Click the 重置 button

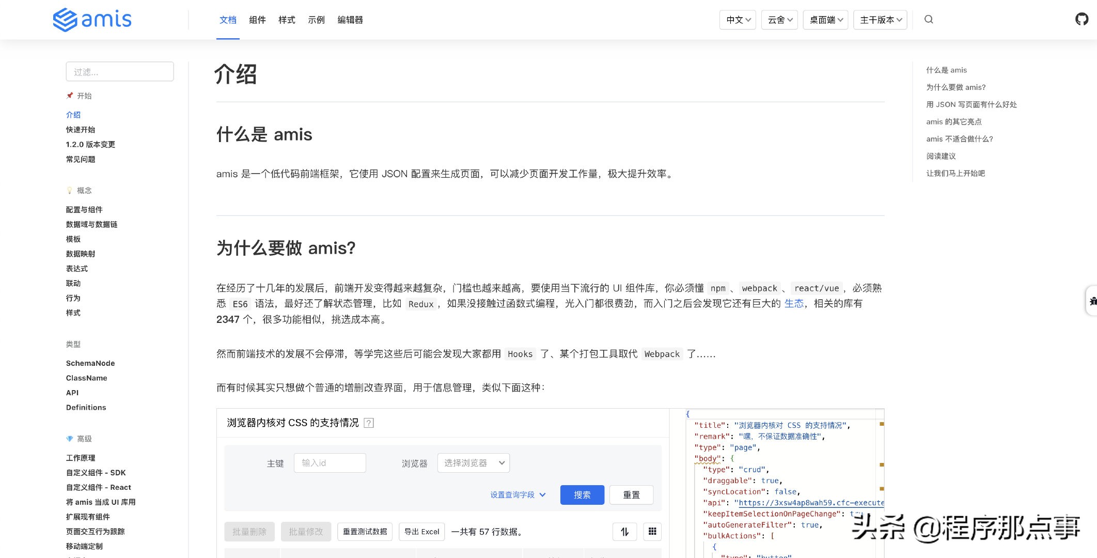pyautogui.click(x=631, y=495)
